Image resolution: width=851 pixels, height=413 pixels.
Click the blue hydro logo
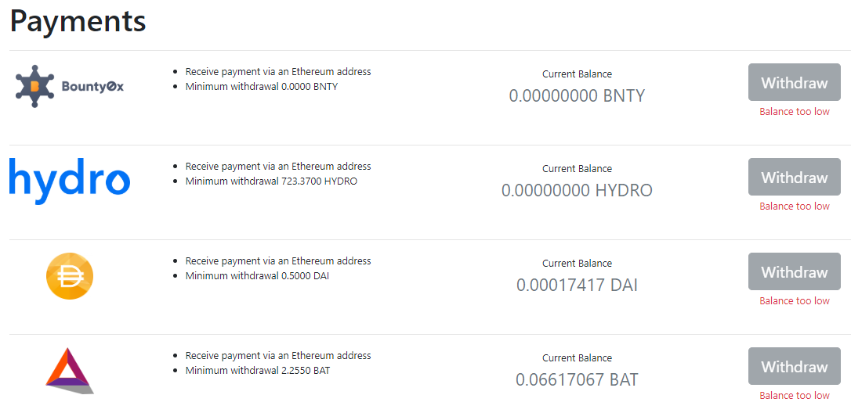[70, 181]
